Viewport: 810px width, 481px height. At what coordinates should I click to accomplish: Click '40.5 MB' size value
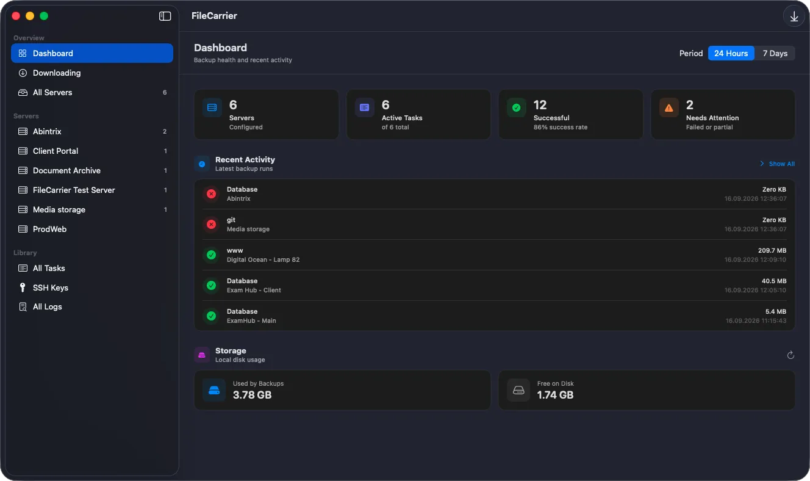(774, 281)
